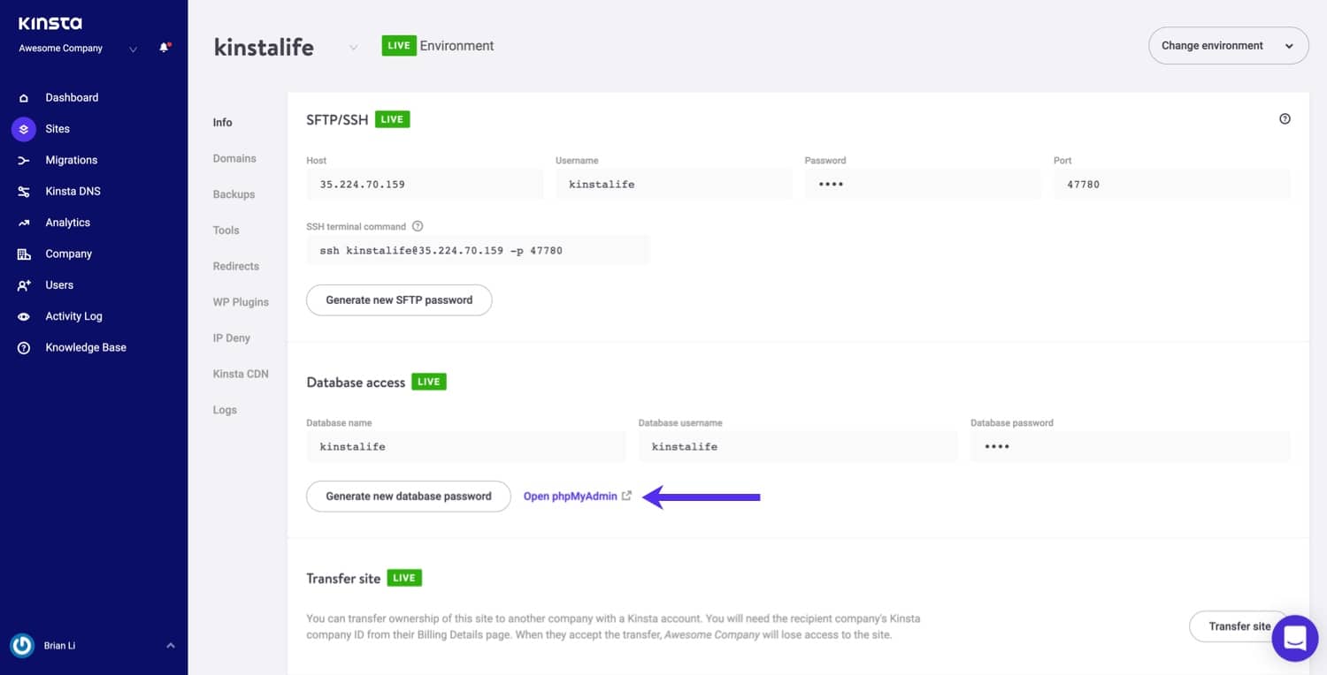1327x675 pixels.
Task: Open the Change environment dropdown
Action: coord(1227,46)
